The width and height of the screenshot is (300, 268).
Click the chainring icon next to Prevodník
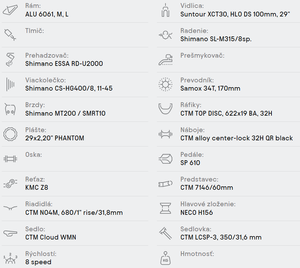[x=165, y=84]
